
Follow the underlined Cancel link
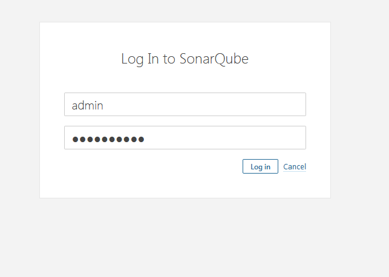click(x=295, y=166)
